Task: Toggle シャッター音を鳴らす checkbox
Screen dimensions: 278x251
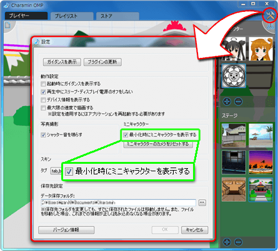Action: pyautogui.click(x=43, y=135)
